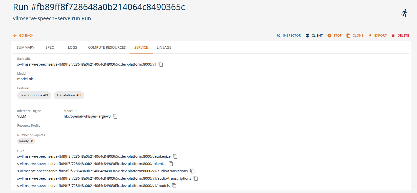Copy the audio transcriptions endpoint URL
The width and height of the screenshot is (417, 193).
point(196,178)
